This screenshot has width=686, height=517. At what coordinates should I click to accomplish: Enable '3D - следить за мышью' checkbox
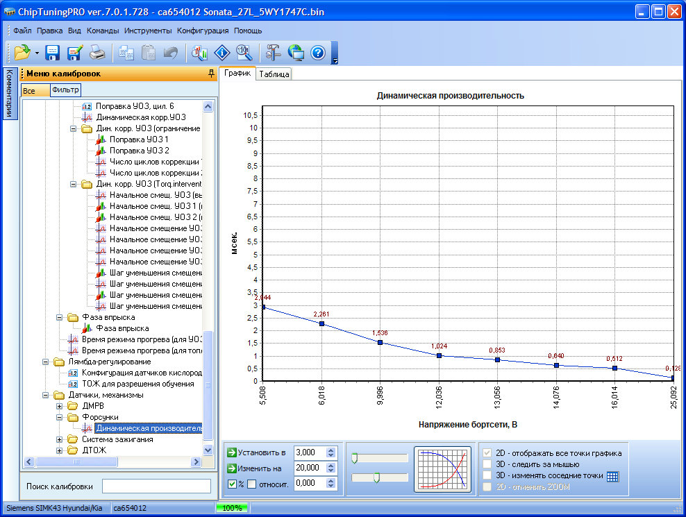[487, 464]
